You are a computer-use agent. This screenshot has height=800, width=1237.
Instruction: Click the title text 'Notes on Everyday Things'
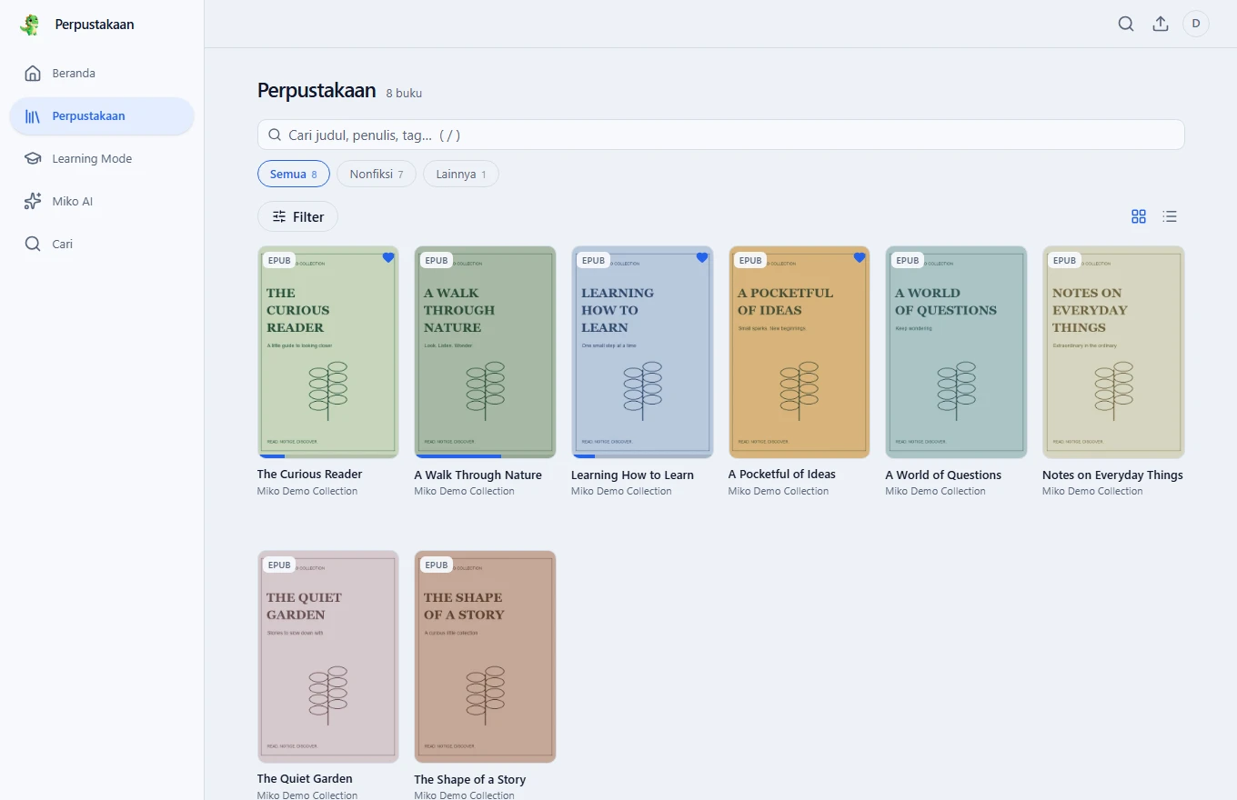tap(1112, 475)
